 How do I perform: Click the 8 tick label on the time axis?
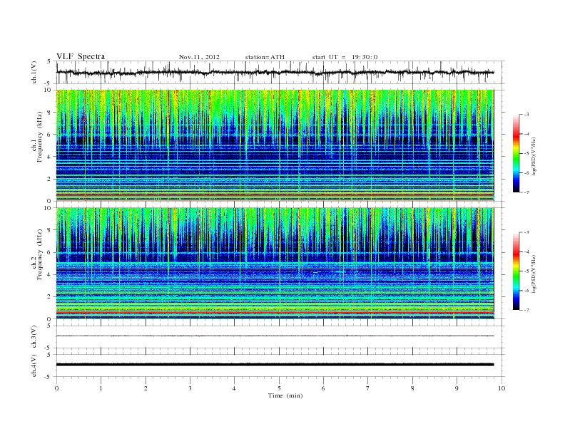pos(412,388)
